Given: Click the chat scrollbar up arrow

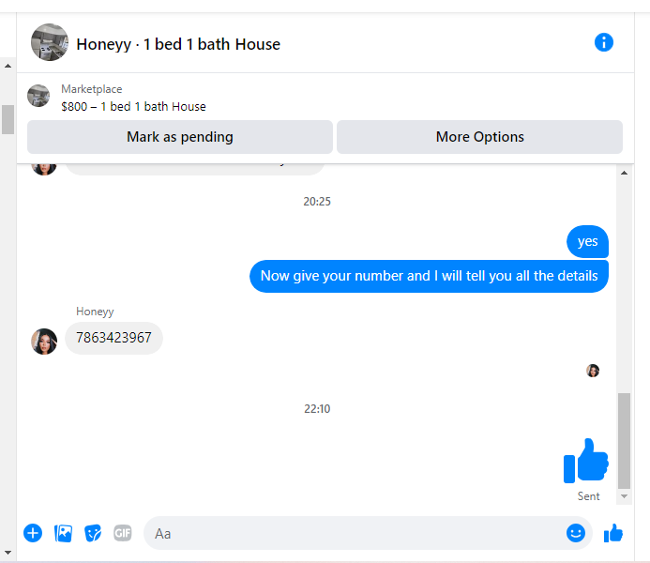Looking at the screenshot, I should point(624,173).
